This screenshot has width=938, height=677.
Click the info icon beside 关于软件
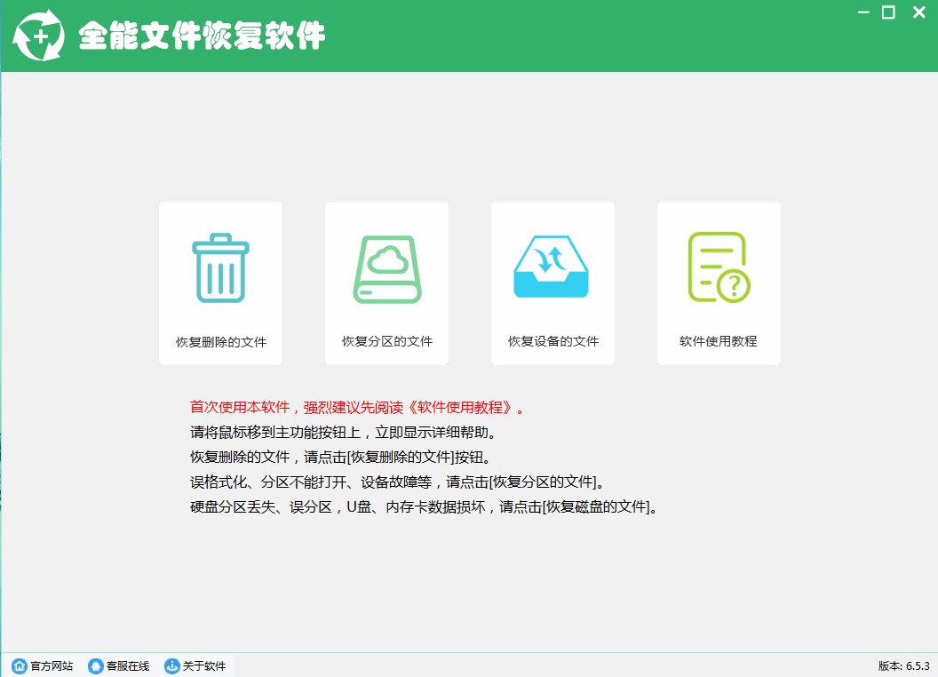coord(171,665)
